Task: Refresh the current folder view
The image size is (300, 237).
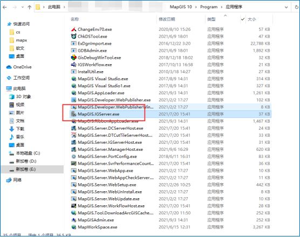Action: point(296,7)
